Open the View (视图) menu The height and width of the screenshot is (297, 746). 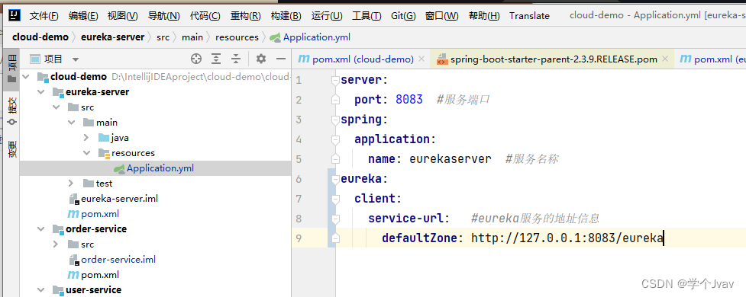coord(123,16)
